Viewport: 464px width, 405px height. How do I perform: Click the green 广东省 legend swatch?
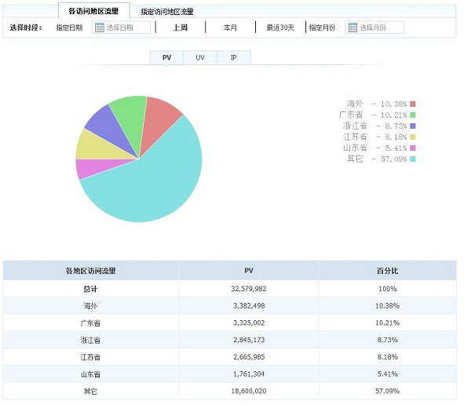click(x=413, y=115)
